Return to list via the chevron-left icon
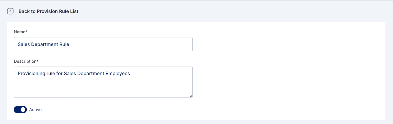 (10, 11)
